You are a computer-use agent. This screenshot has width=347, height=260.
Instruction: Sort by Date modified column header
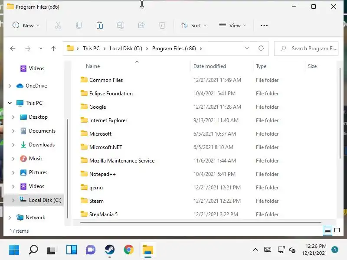(x=210, y=66)
